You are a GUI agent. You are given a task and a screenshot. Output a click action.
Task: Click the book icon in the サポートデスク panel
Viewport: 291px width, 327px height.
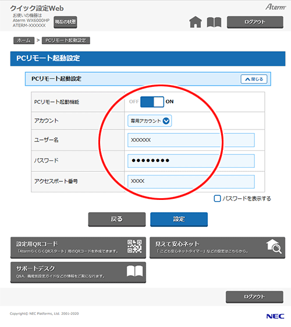click(x=134, y=271)
